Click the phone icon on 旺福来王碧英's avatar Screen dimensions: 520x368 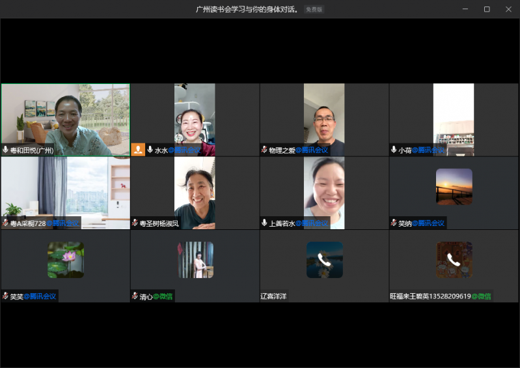coord(454,260)
